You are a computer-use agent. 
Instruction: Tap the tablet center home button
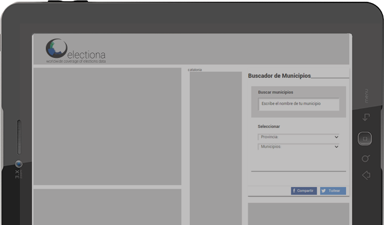365,139
